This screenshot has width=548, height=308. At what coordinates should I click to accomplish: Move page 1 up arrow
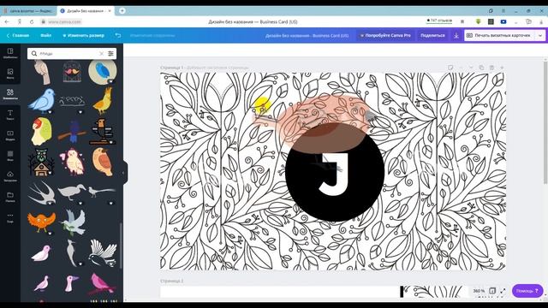pyautogui.click(x=461, y=68)
